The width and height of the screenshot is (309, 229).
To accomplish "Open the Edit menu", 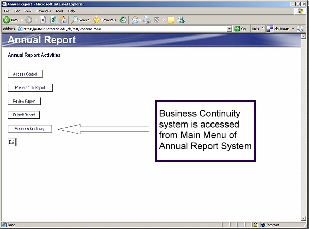I will click(x=17, y=11).
